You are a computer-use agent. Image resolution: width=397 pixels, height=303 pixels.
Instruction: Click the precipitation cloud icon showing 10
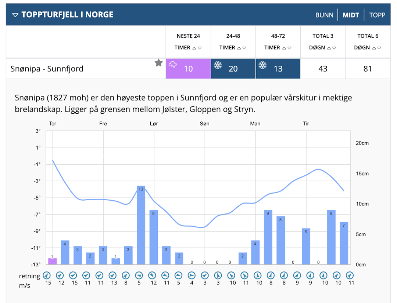click(173, 63)
